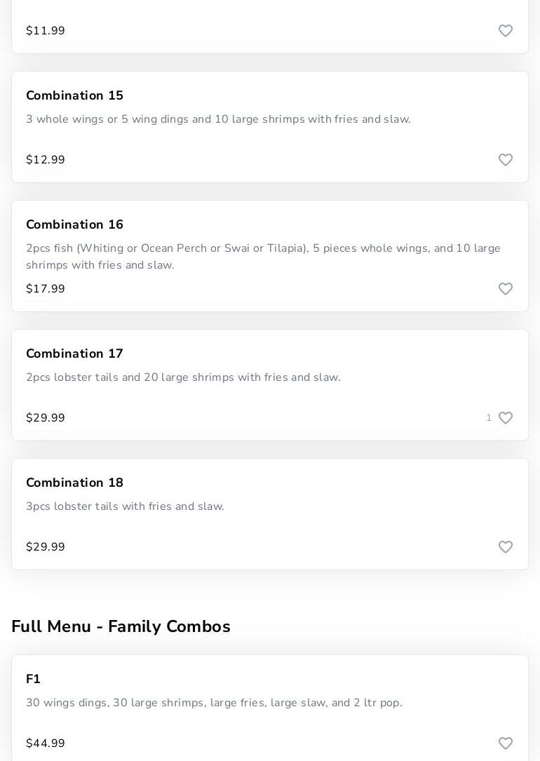Viewport: 540px width, 761px height.
Task: Click the Combination 15 wings and shrimps description
Action: click(218, 119)
